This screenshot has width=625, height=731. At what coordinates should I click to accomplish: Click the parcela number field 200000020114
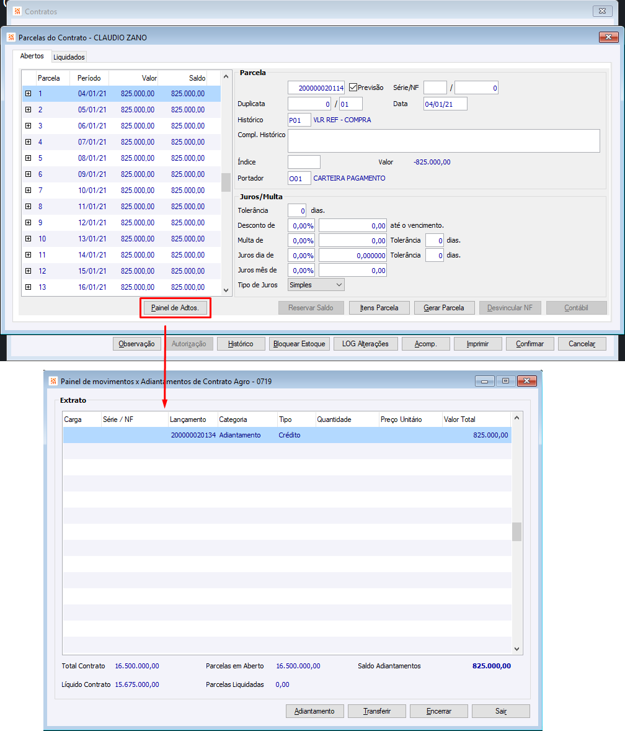(316, 87)
